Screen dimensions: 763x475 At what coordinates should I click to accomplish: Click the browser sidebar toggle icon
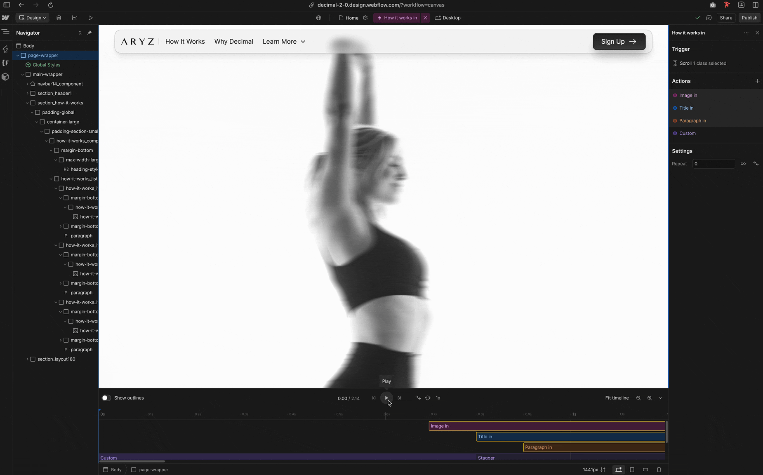pos(7,5)
